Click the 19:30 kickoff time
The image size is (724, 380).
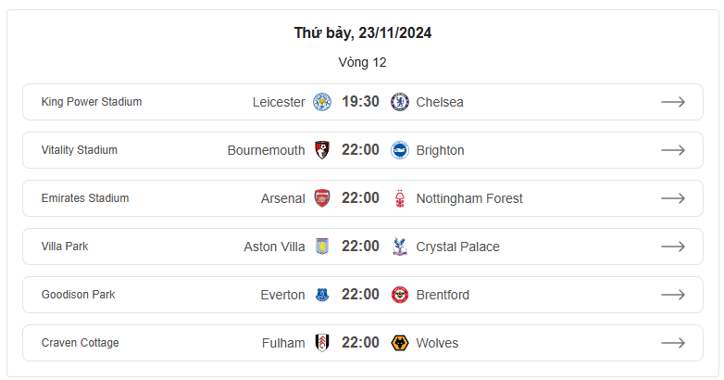coord(360,102)
